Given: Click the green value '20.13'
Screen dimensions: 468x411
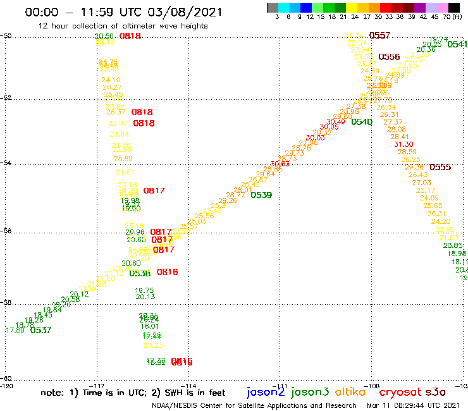Looking at the screenshot, I should pos(145,297).
